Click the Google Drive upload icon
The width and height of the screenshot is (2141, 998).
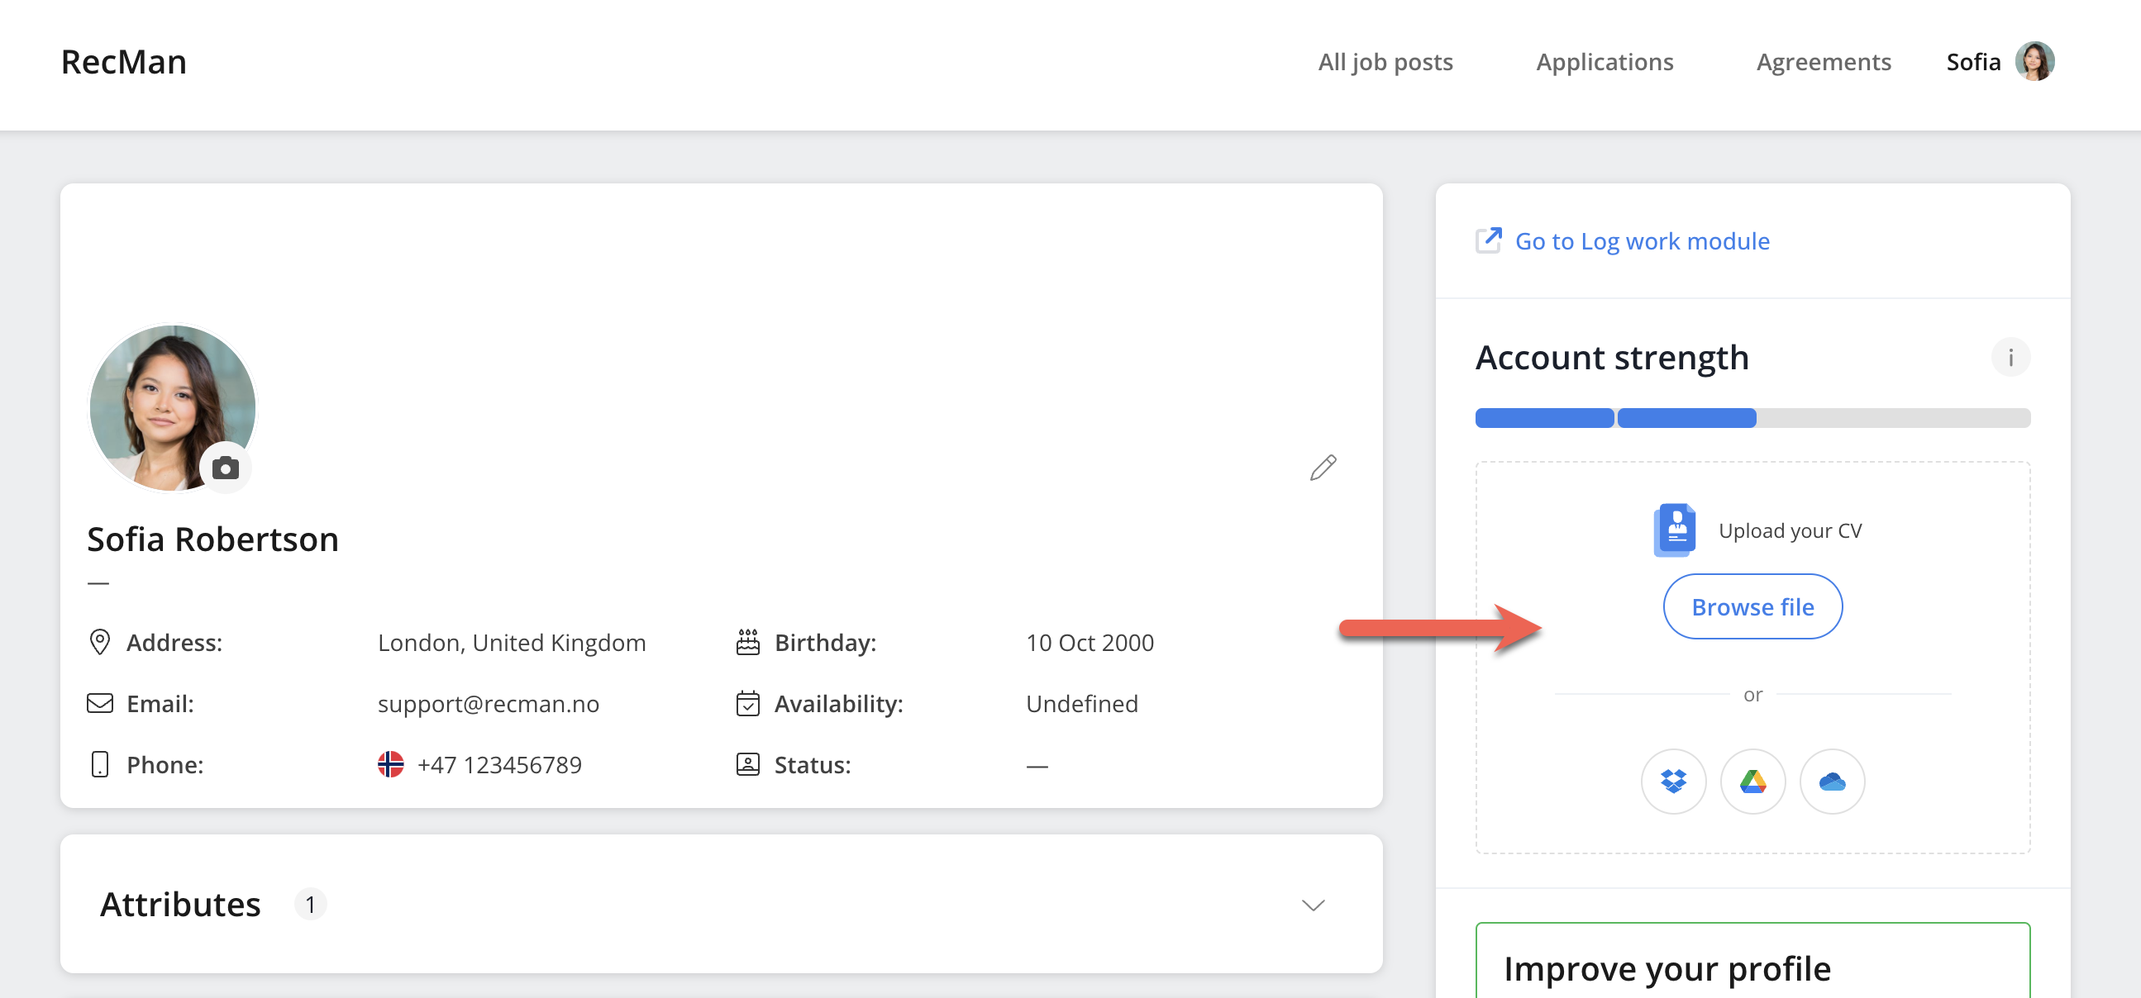click(x=1752, y=781)
